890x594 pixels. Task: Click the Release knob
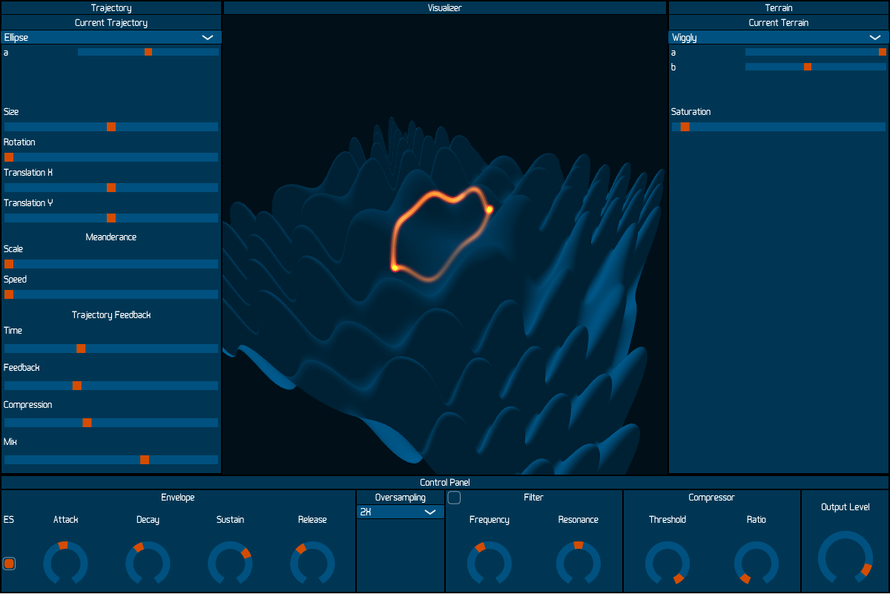312,564
